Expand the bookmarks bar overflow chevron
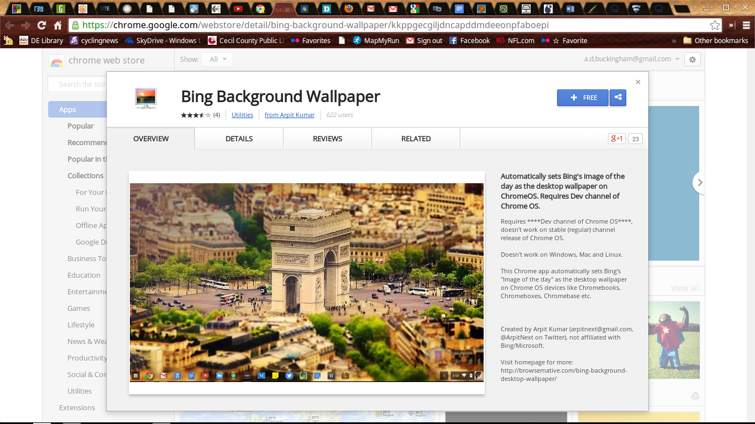 click(674, 40)
